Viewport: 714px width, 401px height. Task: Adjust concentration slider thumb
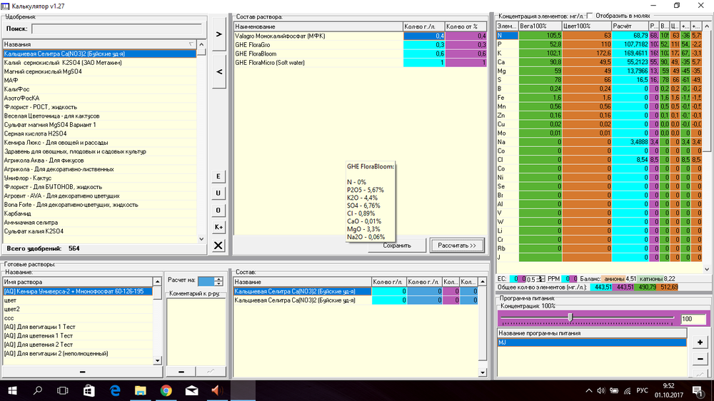point(570,318)
